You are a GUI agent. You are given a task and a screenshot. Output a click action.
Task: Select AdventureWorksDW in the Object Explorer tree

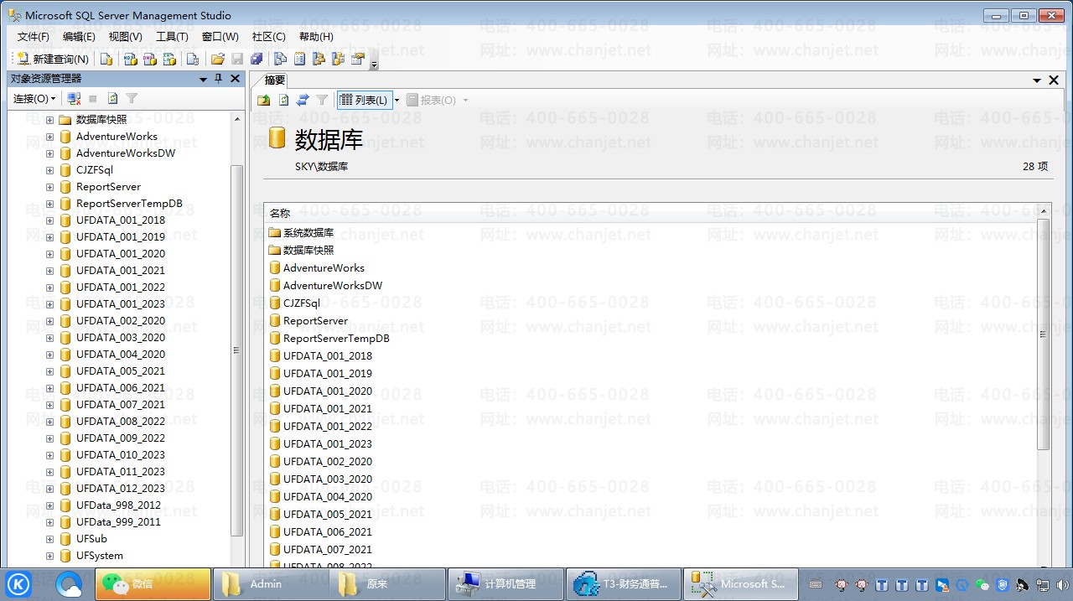[x=126, y=153]
